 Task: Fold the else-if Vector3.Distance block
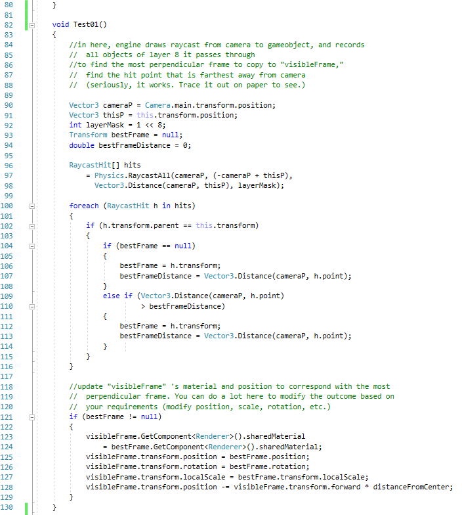click(31, 296)
